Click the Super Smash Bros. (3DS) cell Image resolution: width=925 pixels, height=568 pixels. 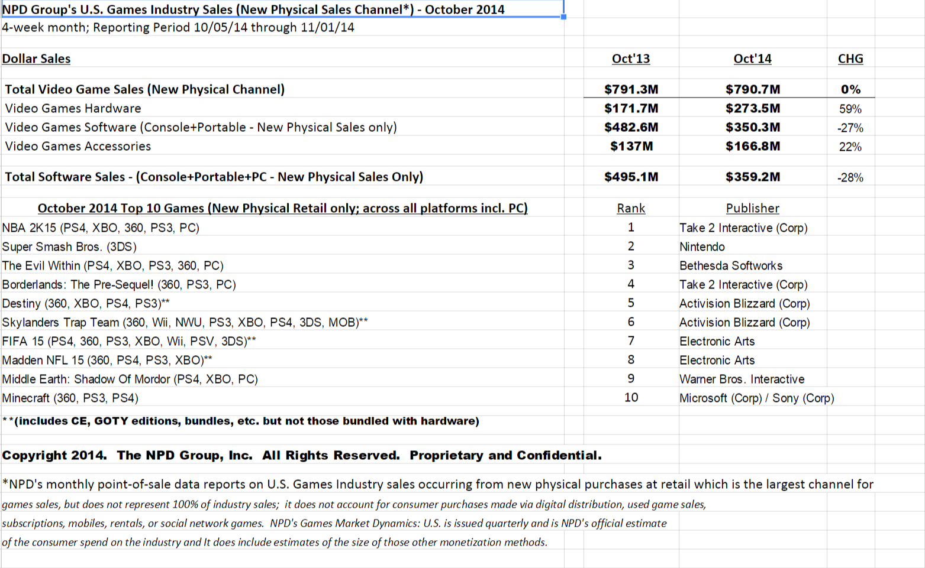coord(69,246)
